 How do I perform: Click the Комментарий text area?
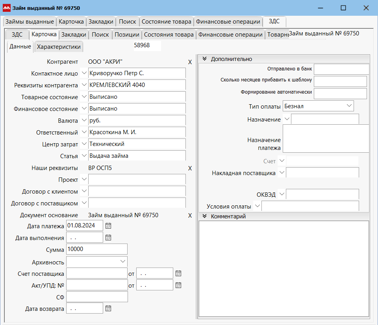click(x=284, y=269)
